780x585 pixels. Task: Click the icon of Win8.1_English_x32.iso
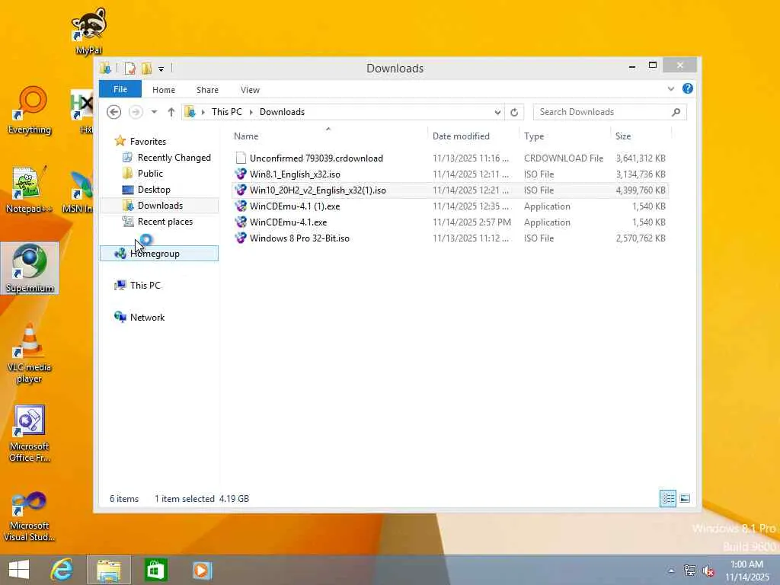241,174
